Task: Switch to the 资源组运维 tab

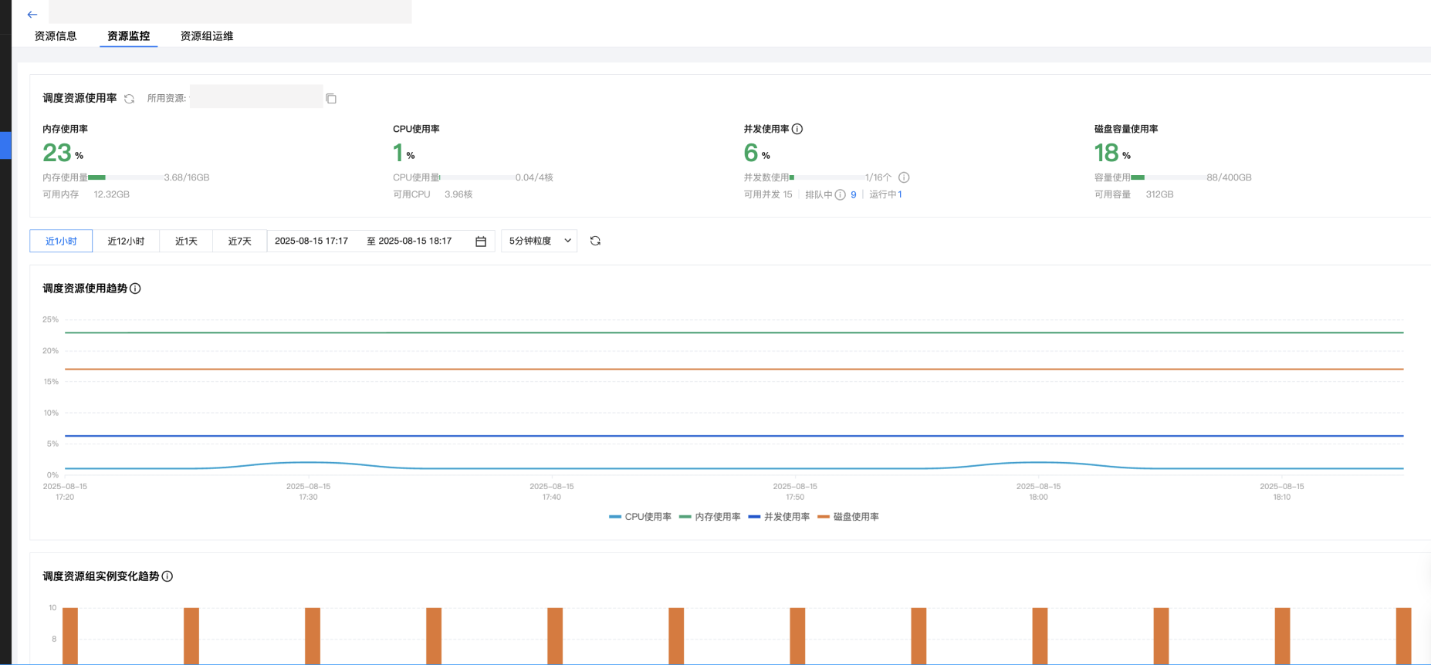Action: (207, 36)
